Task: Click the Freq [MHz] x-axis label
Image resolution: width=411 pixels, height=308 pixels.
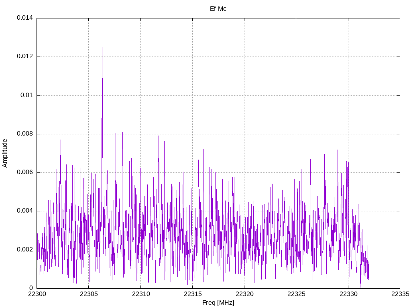Action: (218, 303)
